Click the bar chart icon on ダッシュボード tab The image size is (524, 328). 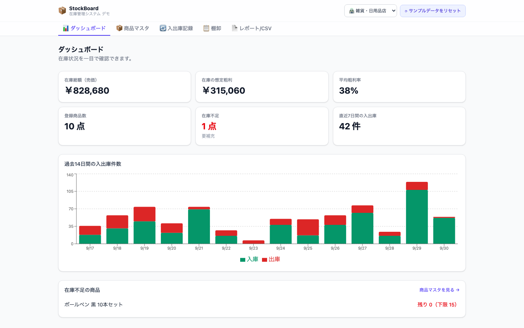[66, 28]
